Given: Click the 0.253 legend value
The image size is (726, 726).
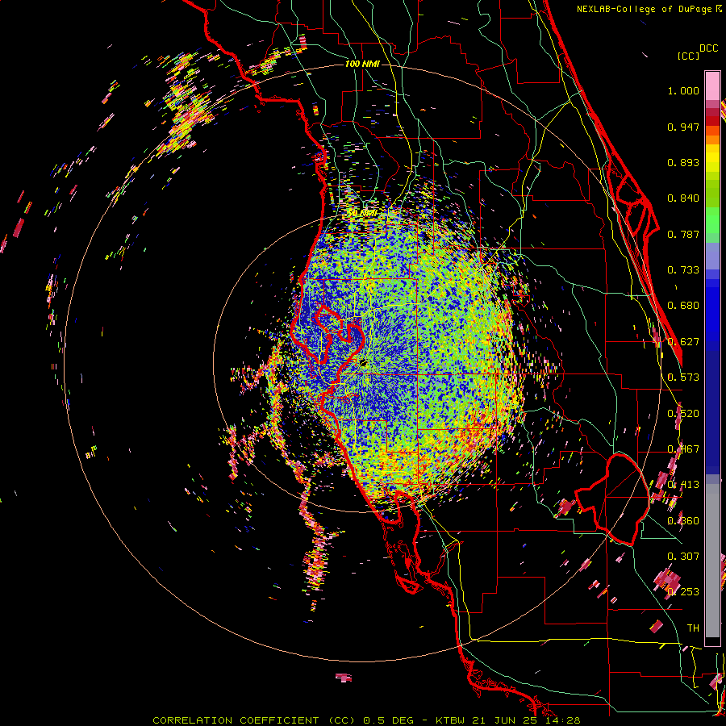Looking at the screenshot, I should click(x=683, y=592).
